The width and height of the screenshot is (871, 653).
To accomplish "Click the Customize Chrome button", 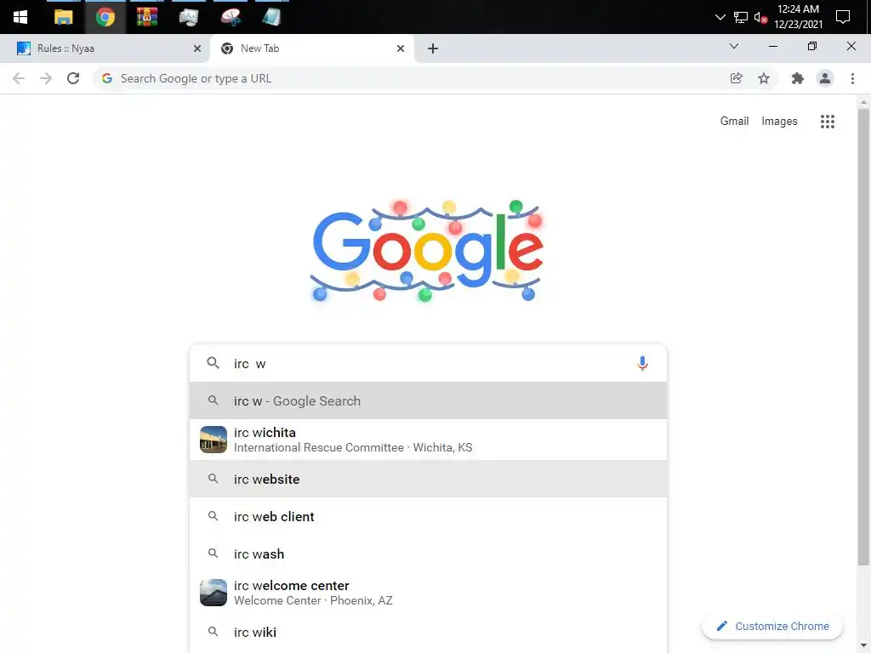I will [772, 627].
